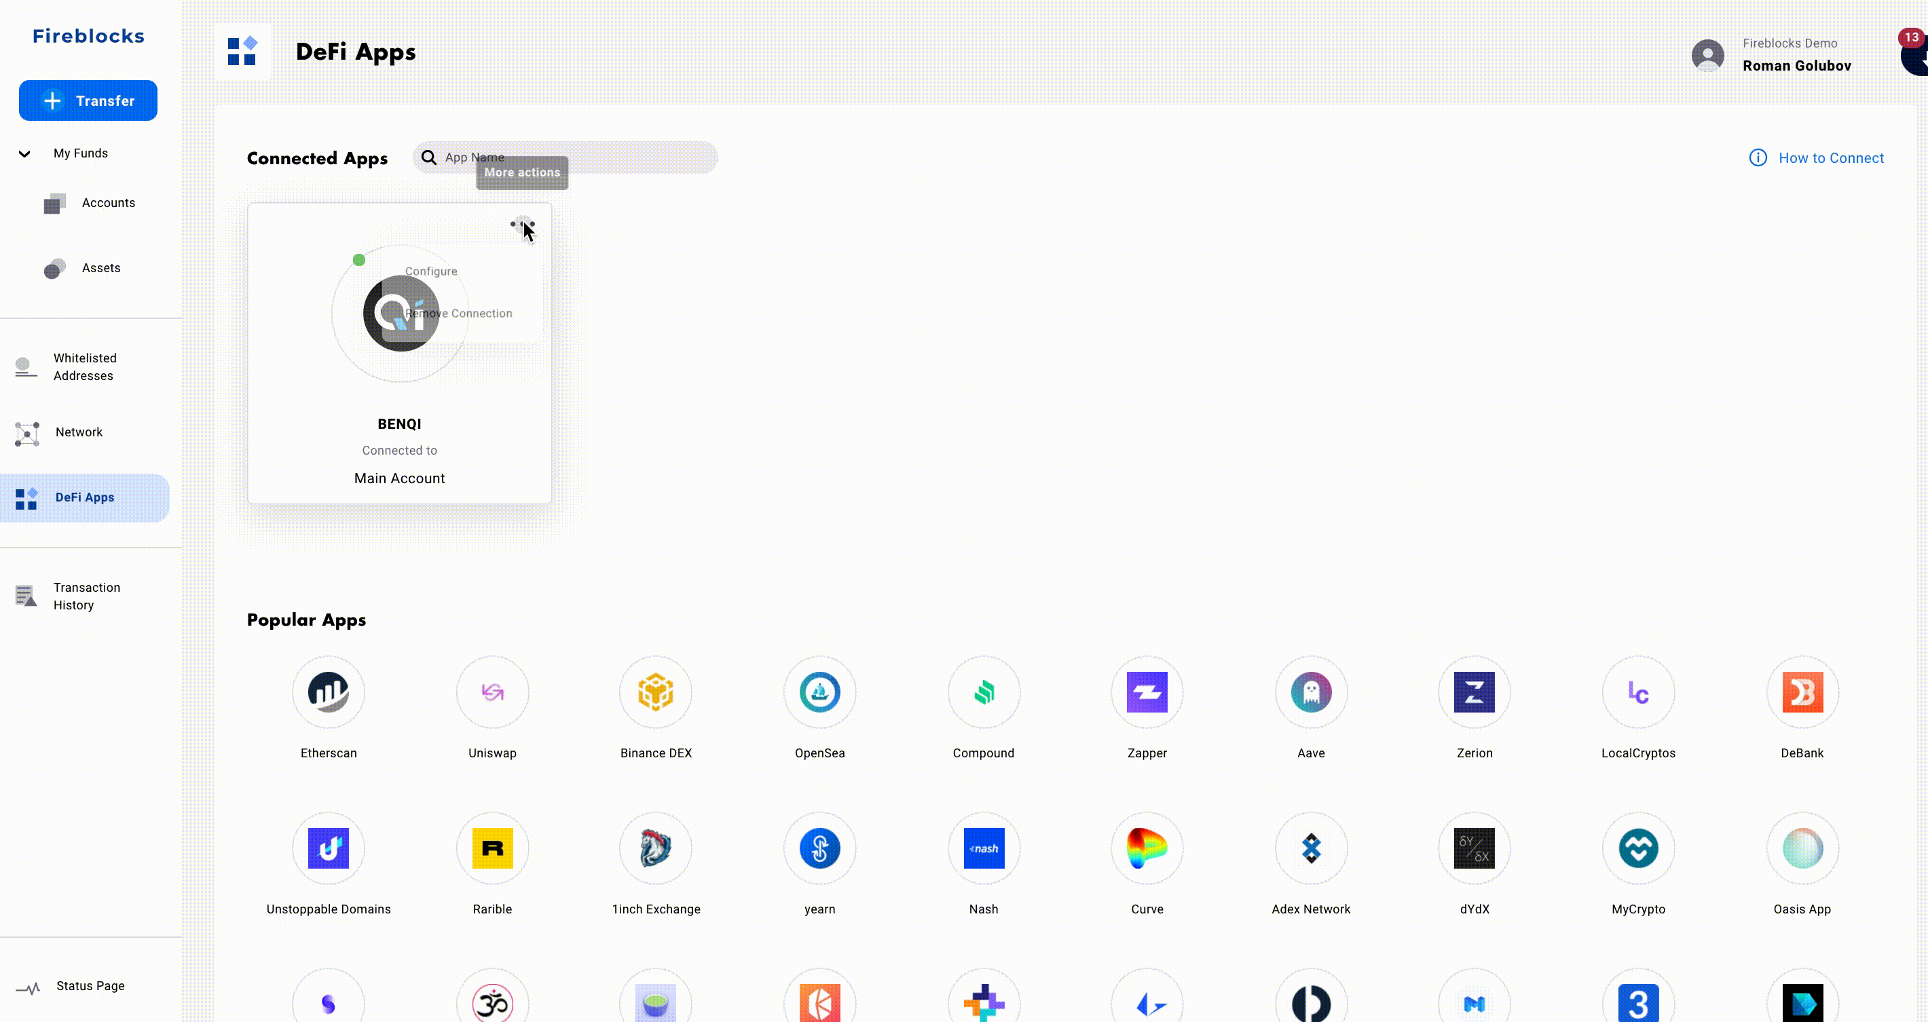Select Configure from the BENQI menu
1928x1022 pixels.
[x=431, y=271]
